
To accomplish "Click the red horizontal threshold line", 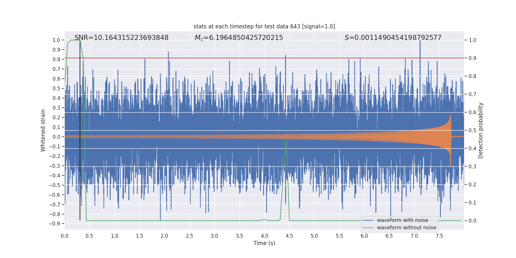I will pyautogui.click(x=264, y=58).
